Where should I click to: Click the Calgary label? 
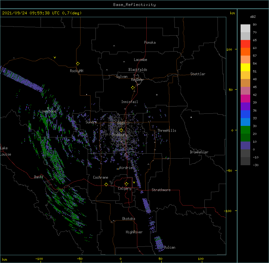125,188
